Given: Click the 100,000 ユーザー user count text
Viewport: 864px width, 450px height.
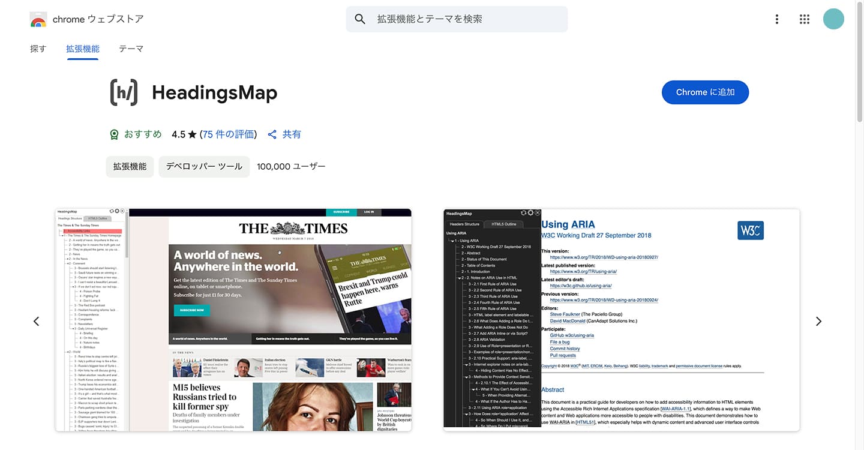Looking at the screenshot, I should [x=291, y=167].
